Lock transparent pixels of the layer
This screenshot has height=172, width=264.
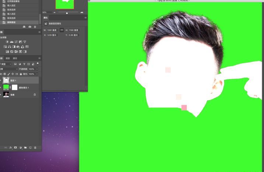(5, 74)
